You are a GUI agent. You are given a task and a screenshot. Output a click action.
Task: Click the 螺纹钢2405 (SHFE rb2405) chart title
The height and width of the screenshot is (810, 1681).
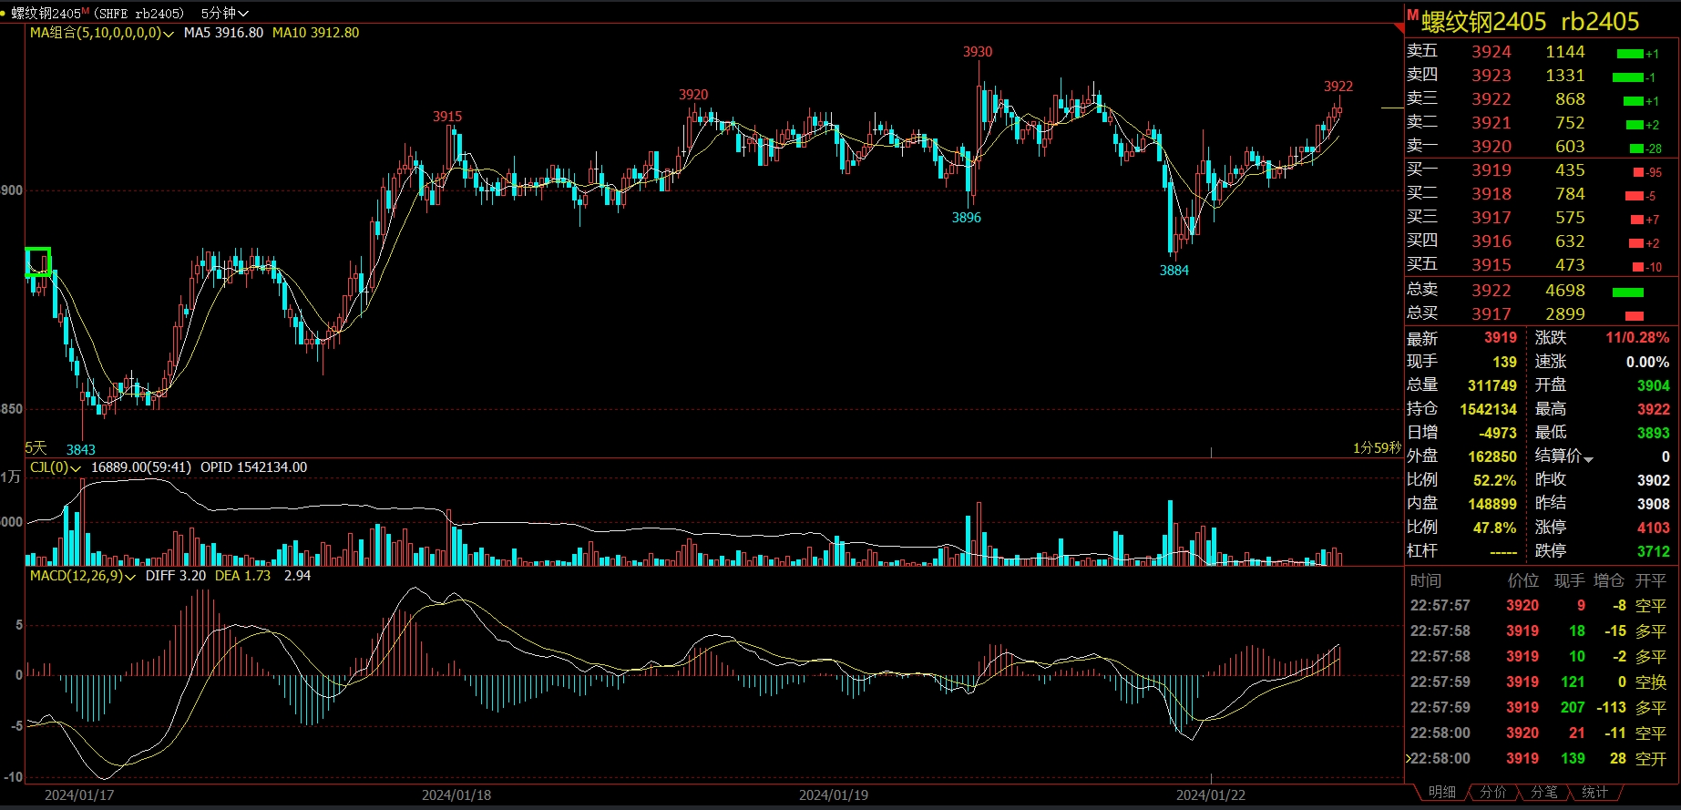tap(97, 13)
